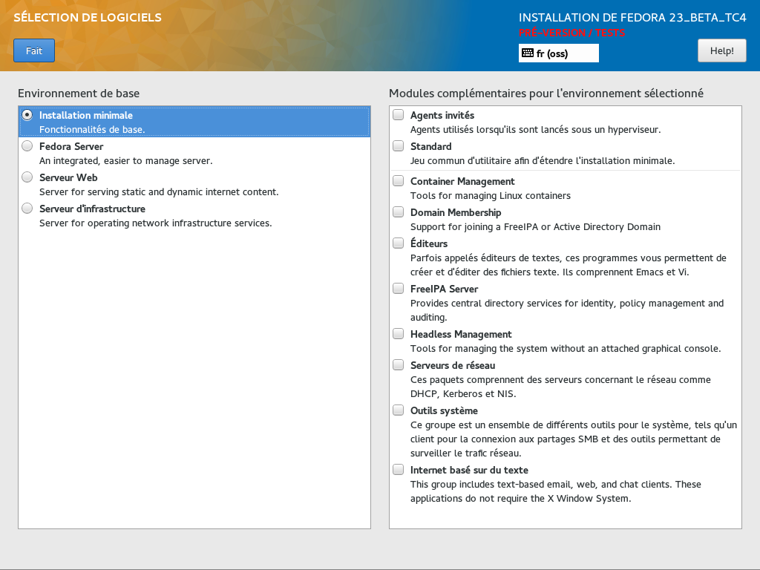Click the Fait button
The image size is (760, 570).
pyautogui.click(x=34, y=50)
